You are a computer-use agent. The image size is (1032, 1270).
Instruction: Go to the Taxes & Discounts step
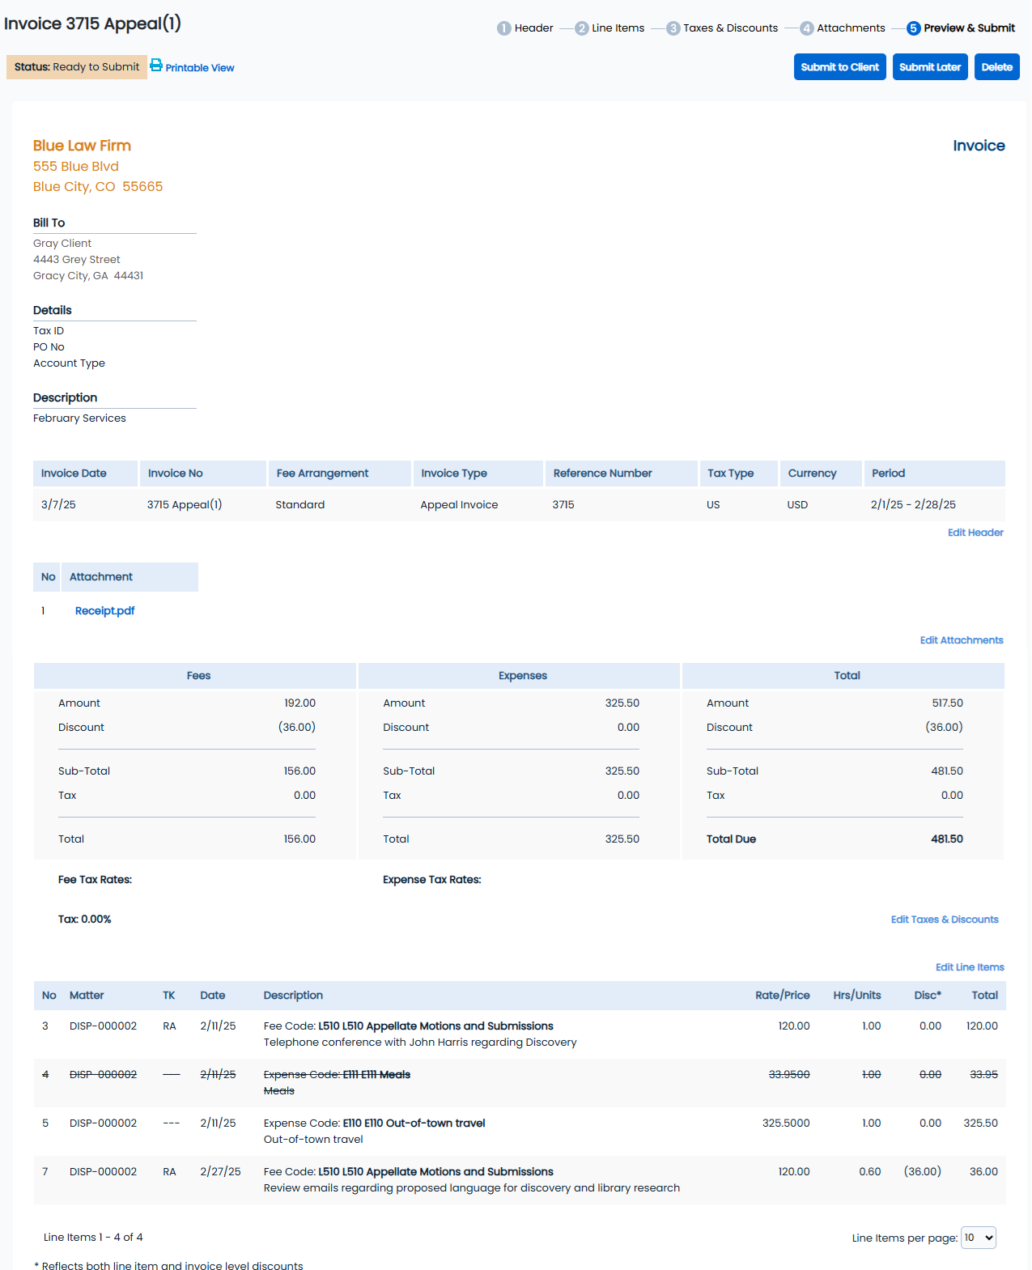pyautogui.click(x=729, y=28)
